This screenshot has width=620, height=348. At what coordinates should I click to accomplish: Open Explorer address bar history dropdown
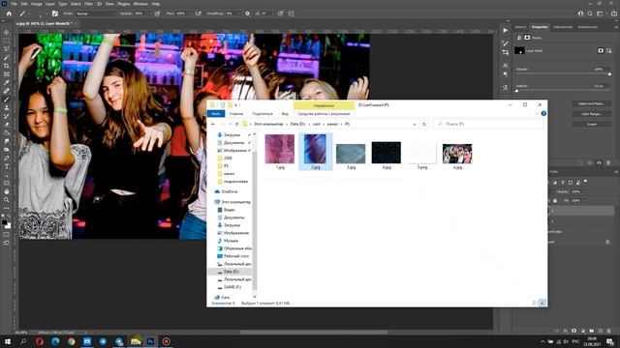pyautogui.click(x=414, y=124)
